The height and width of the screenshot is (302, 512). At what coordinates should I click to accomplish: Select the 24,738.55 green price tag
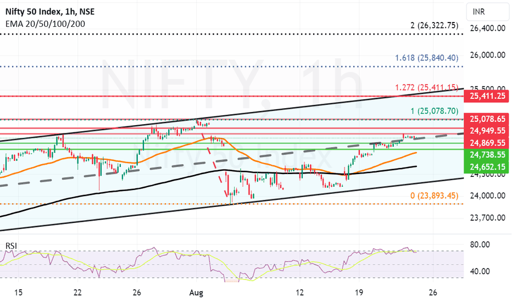coord(487,154)
